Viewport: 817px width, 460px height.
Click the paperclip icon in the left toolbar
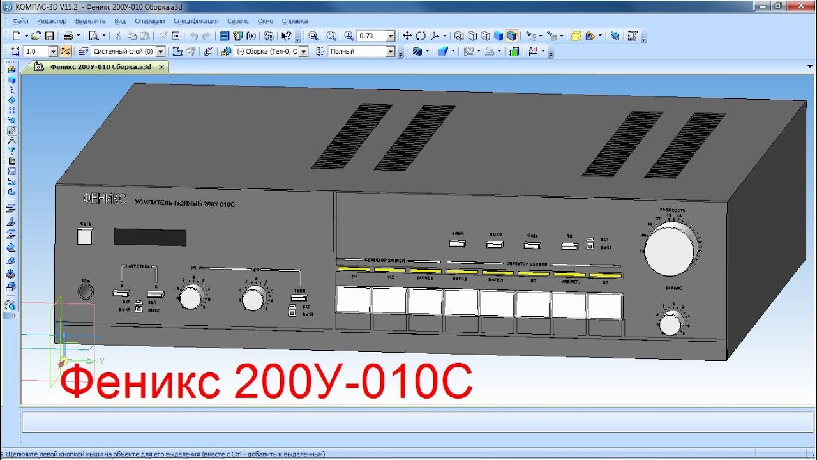click(x=11, y=130)
